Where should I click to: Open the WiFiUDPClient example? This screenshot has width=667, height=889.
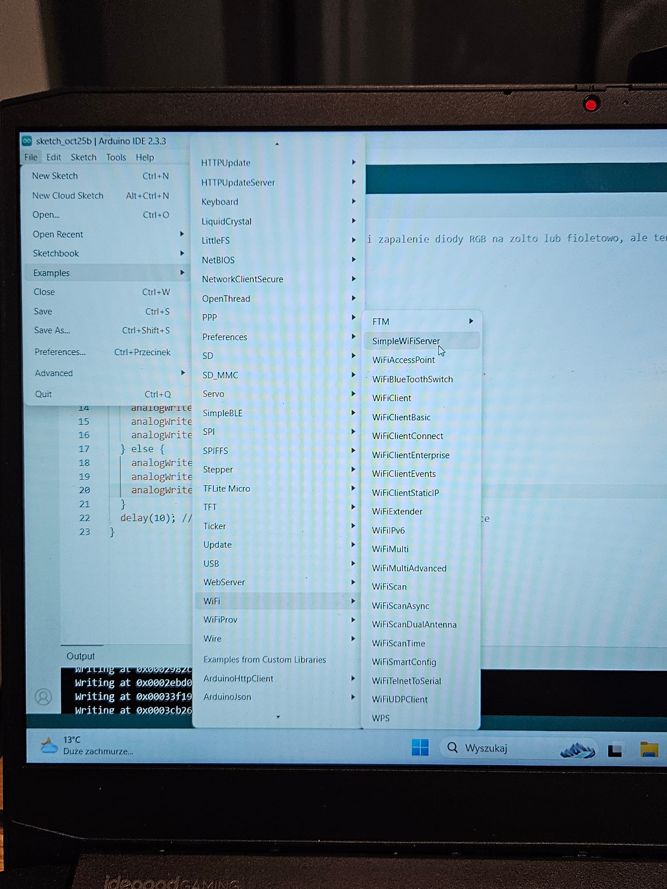pyautogui.click(x=421, y=699)
